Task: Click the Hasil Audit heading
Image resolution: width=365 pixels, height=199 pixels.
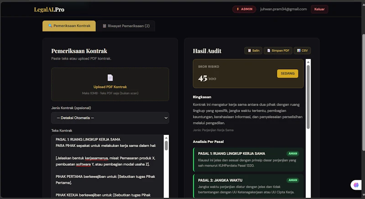Action: coord(207,51)
